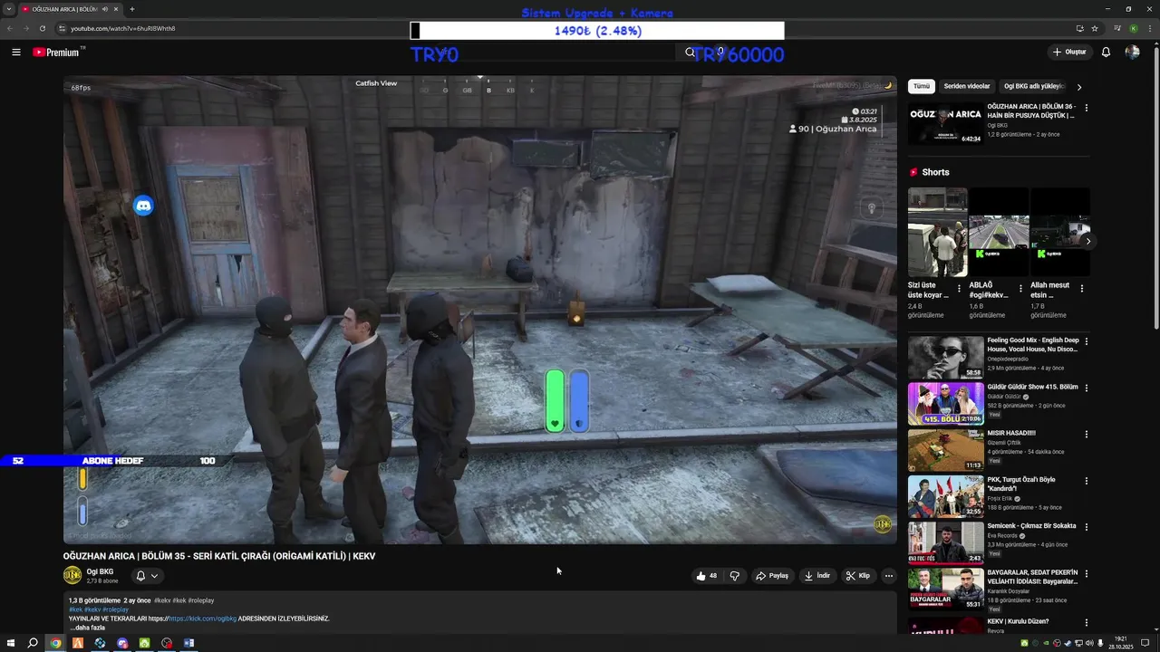Screen dimensions: 1160x652
Task: Click the YouTube search magnifier icon
Action: coord(690,53)
